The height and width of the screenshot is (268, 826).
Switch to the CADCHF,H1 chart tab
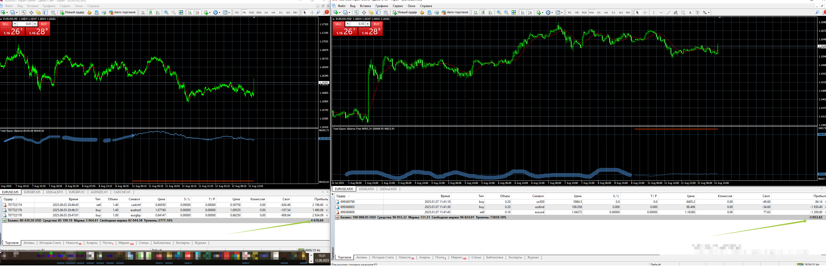122,192
